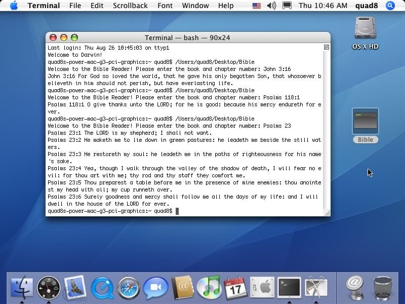Open the Font menu
The image size is (405, 304).
click(165, 6)
